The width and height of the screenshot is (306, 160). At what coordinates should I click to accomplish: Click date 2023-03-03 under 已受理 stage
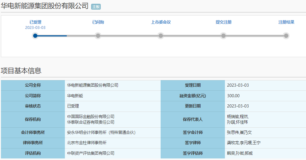pyautogui.click(x=35, y=28)
